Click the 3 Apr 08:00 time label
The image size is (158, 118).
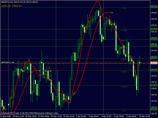(x=94, y=116)
